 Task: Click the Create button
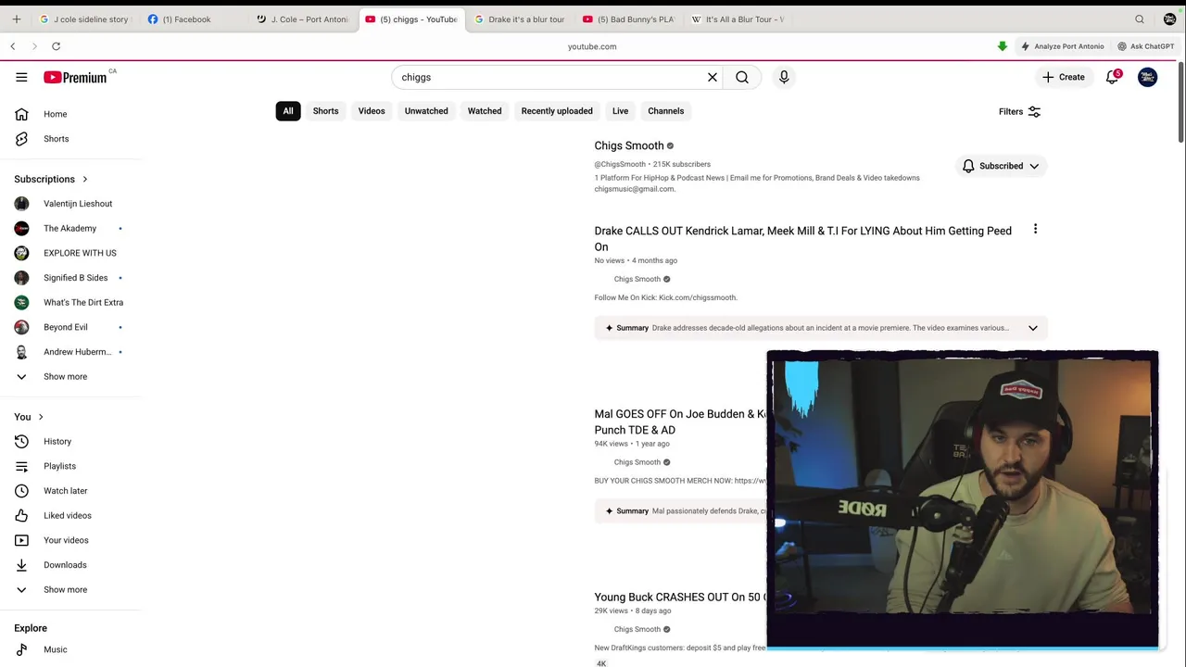click(1063, 77)
